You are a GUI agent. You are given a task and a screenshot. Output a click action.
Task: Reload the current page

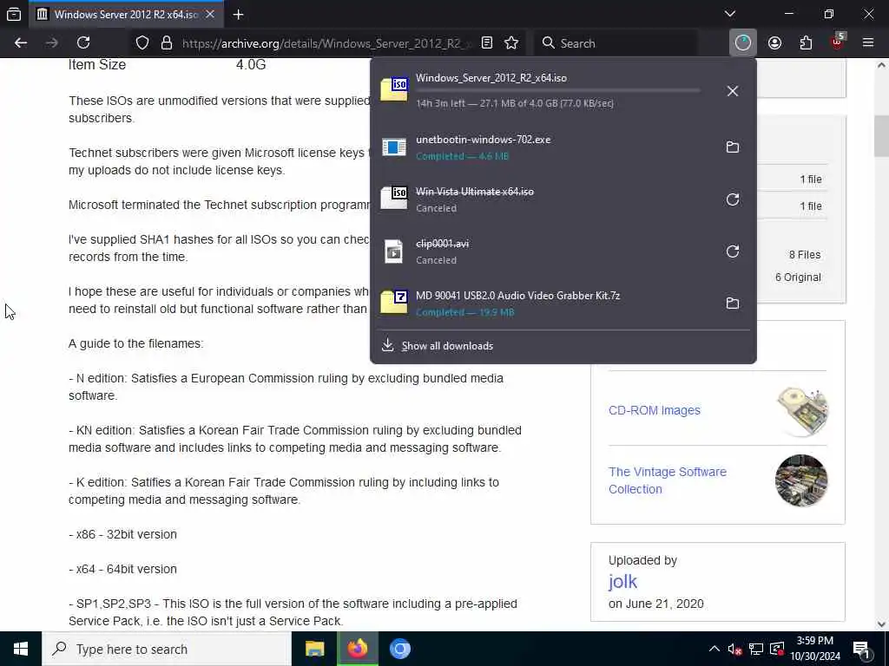83,43
